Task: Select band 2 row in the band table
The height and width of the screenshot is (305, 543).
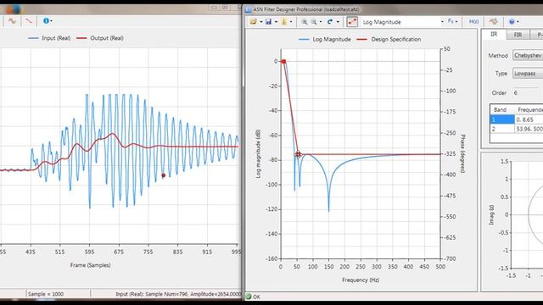Action: [x=517, y=129]
